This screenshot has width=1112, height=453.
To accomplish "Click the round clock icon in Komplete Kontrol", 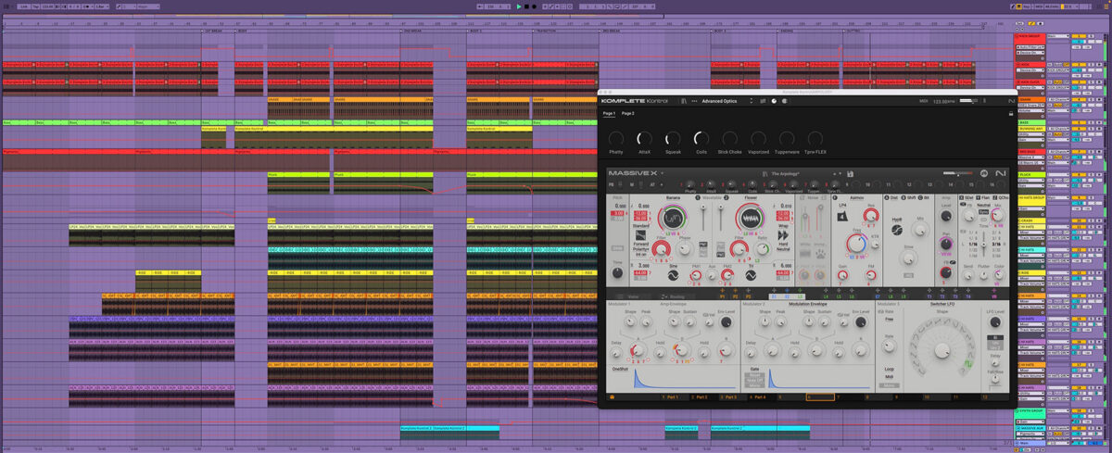I will 774,101.
